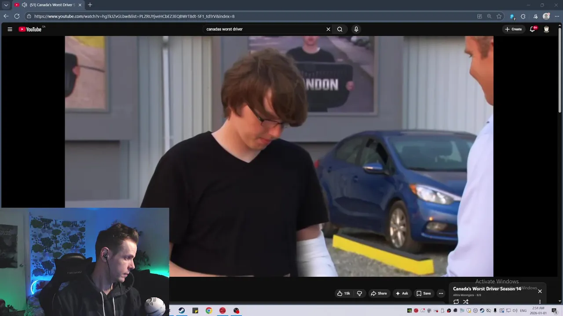Like the video with 15k thumbs up

344,293
